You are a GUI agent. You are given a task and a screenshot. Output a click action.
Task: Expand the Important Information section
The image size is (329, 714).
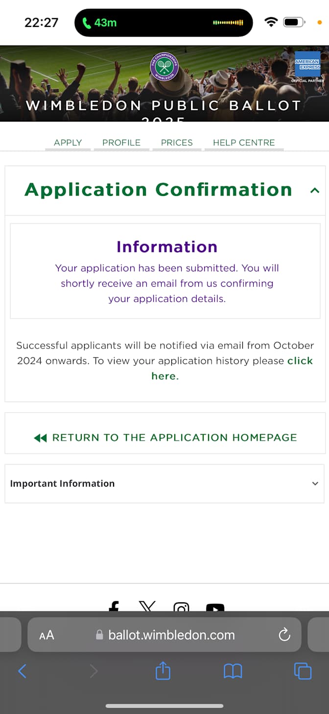pyautogui.click(x=164, y=484)
